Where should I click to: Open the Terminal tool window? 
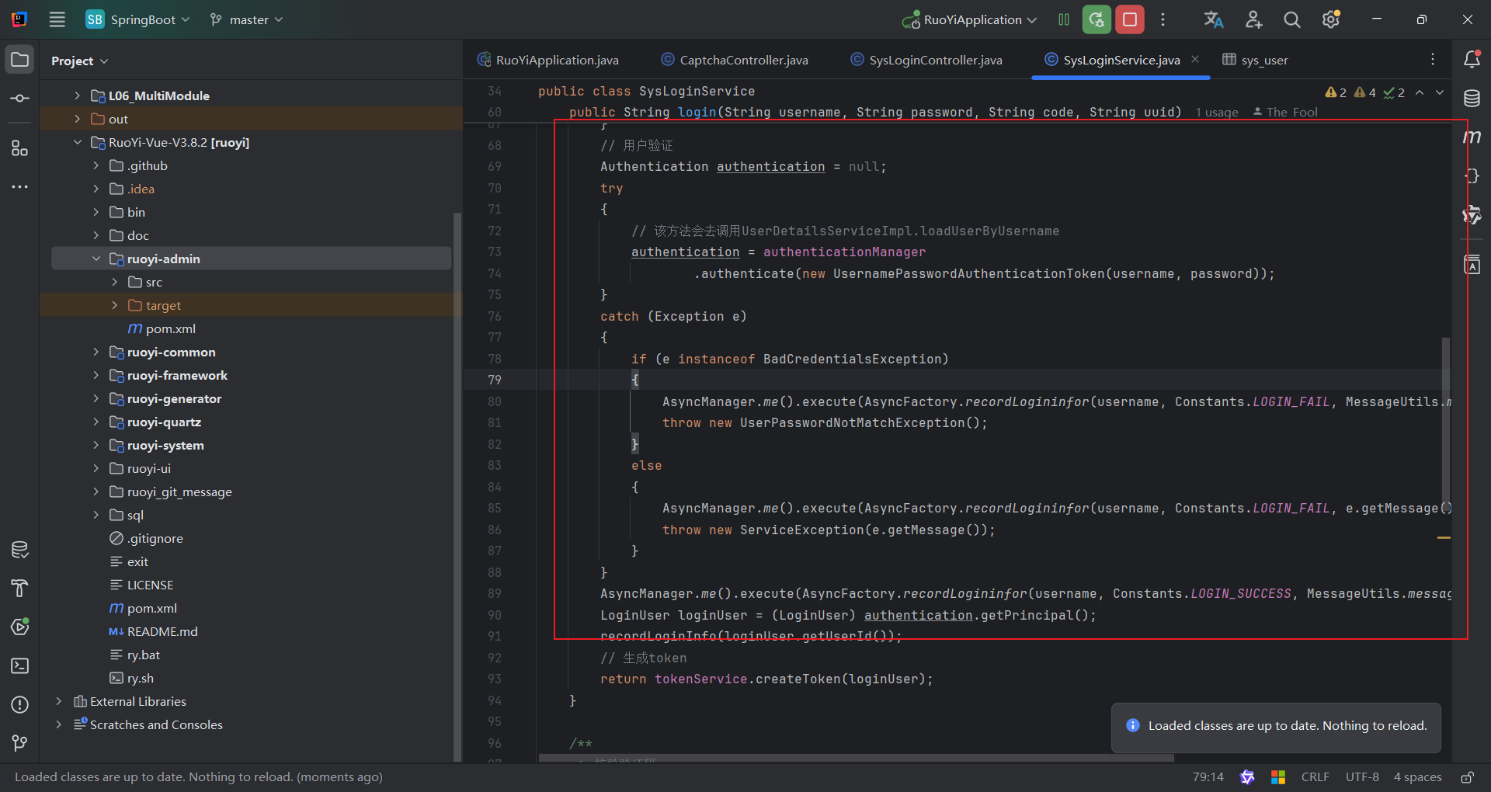[x=20, y=666]
